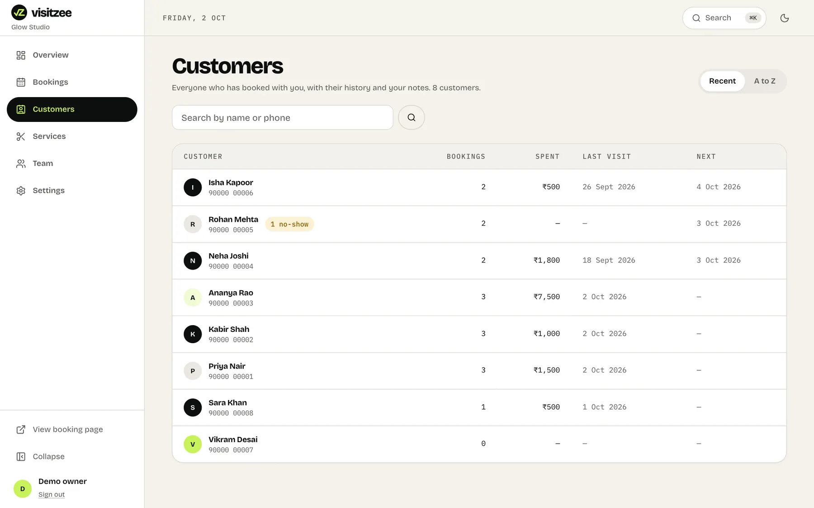
Task: Open Rohan Mehta's customer row
Action: click(479, 224)
